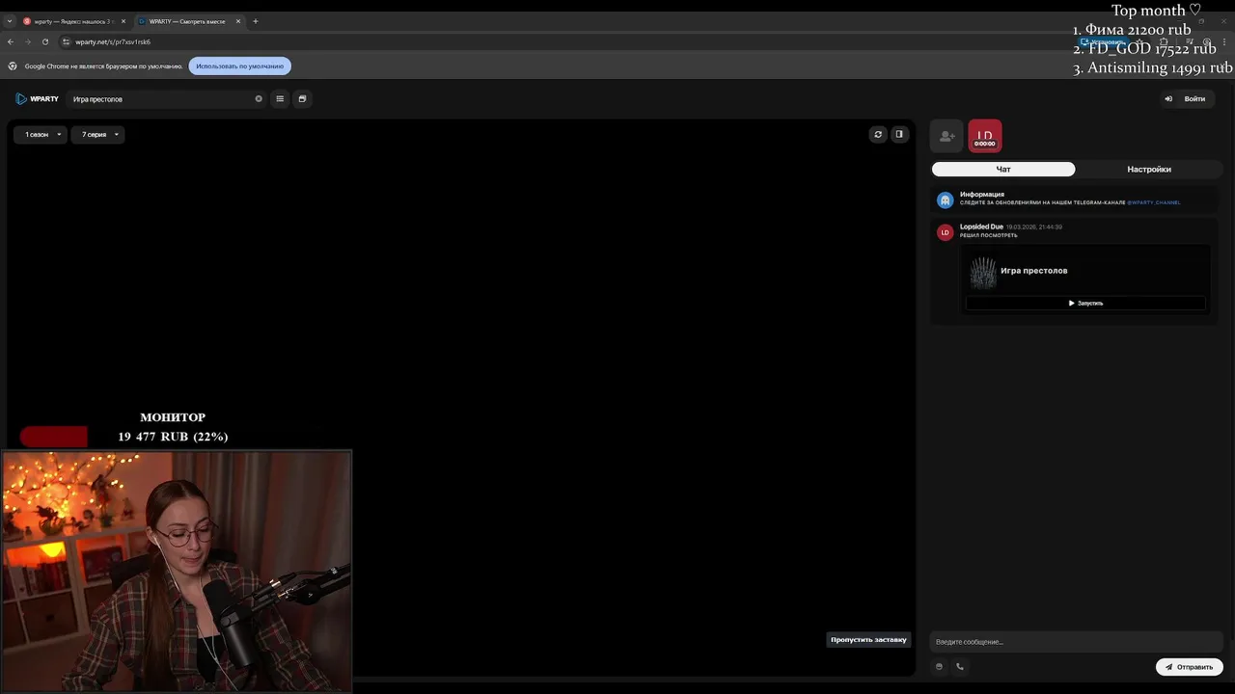This screenshot has width=1235, height=694.
Task: Open the 7 серия dropdown
Action: [99, 134]
